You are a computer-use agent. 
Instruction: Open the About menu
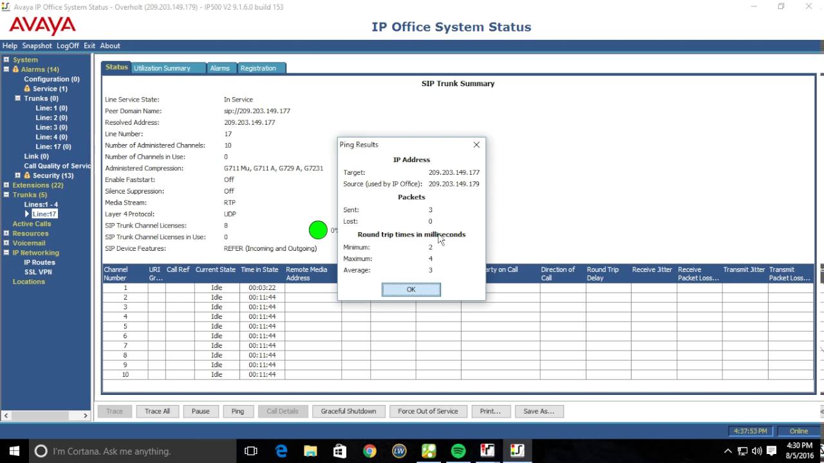coord(110,46)
